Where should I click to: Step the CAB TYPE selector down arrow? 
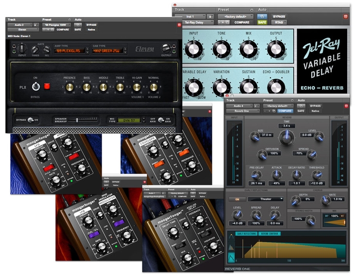tap(125, 52)
